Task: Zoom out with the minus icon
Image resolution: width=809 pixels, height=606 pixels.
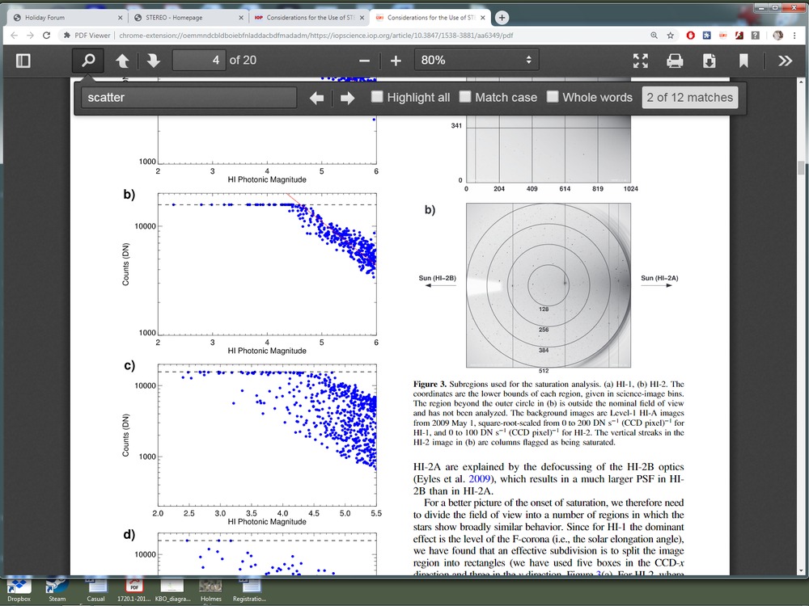Action: [x=364, y=61]
